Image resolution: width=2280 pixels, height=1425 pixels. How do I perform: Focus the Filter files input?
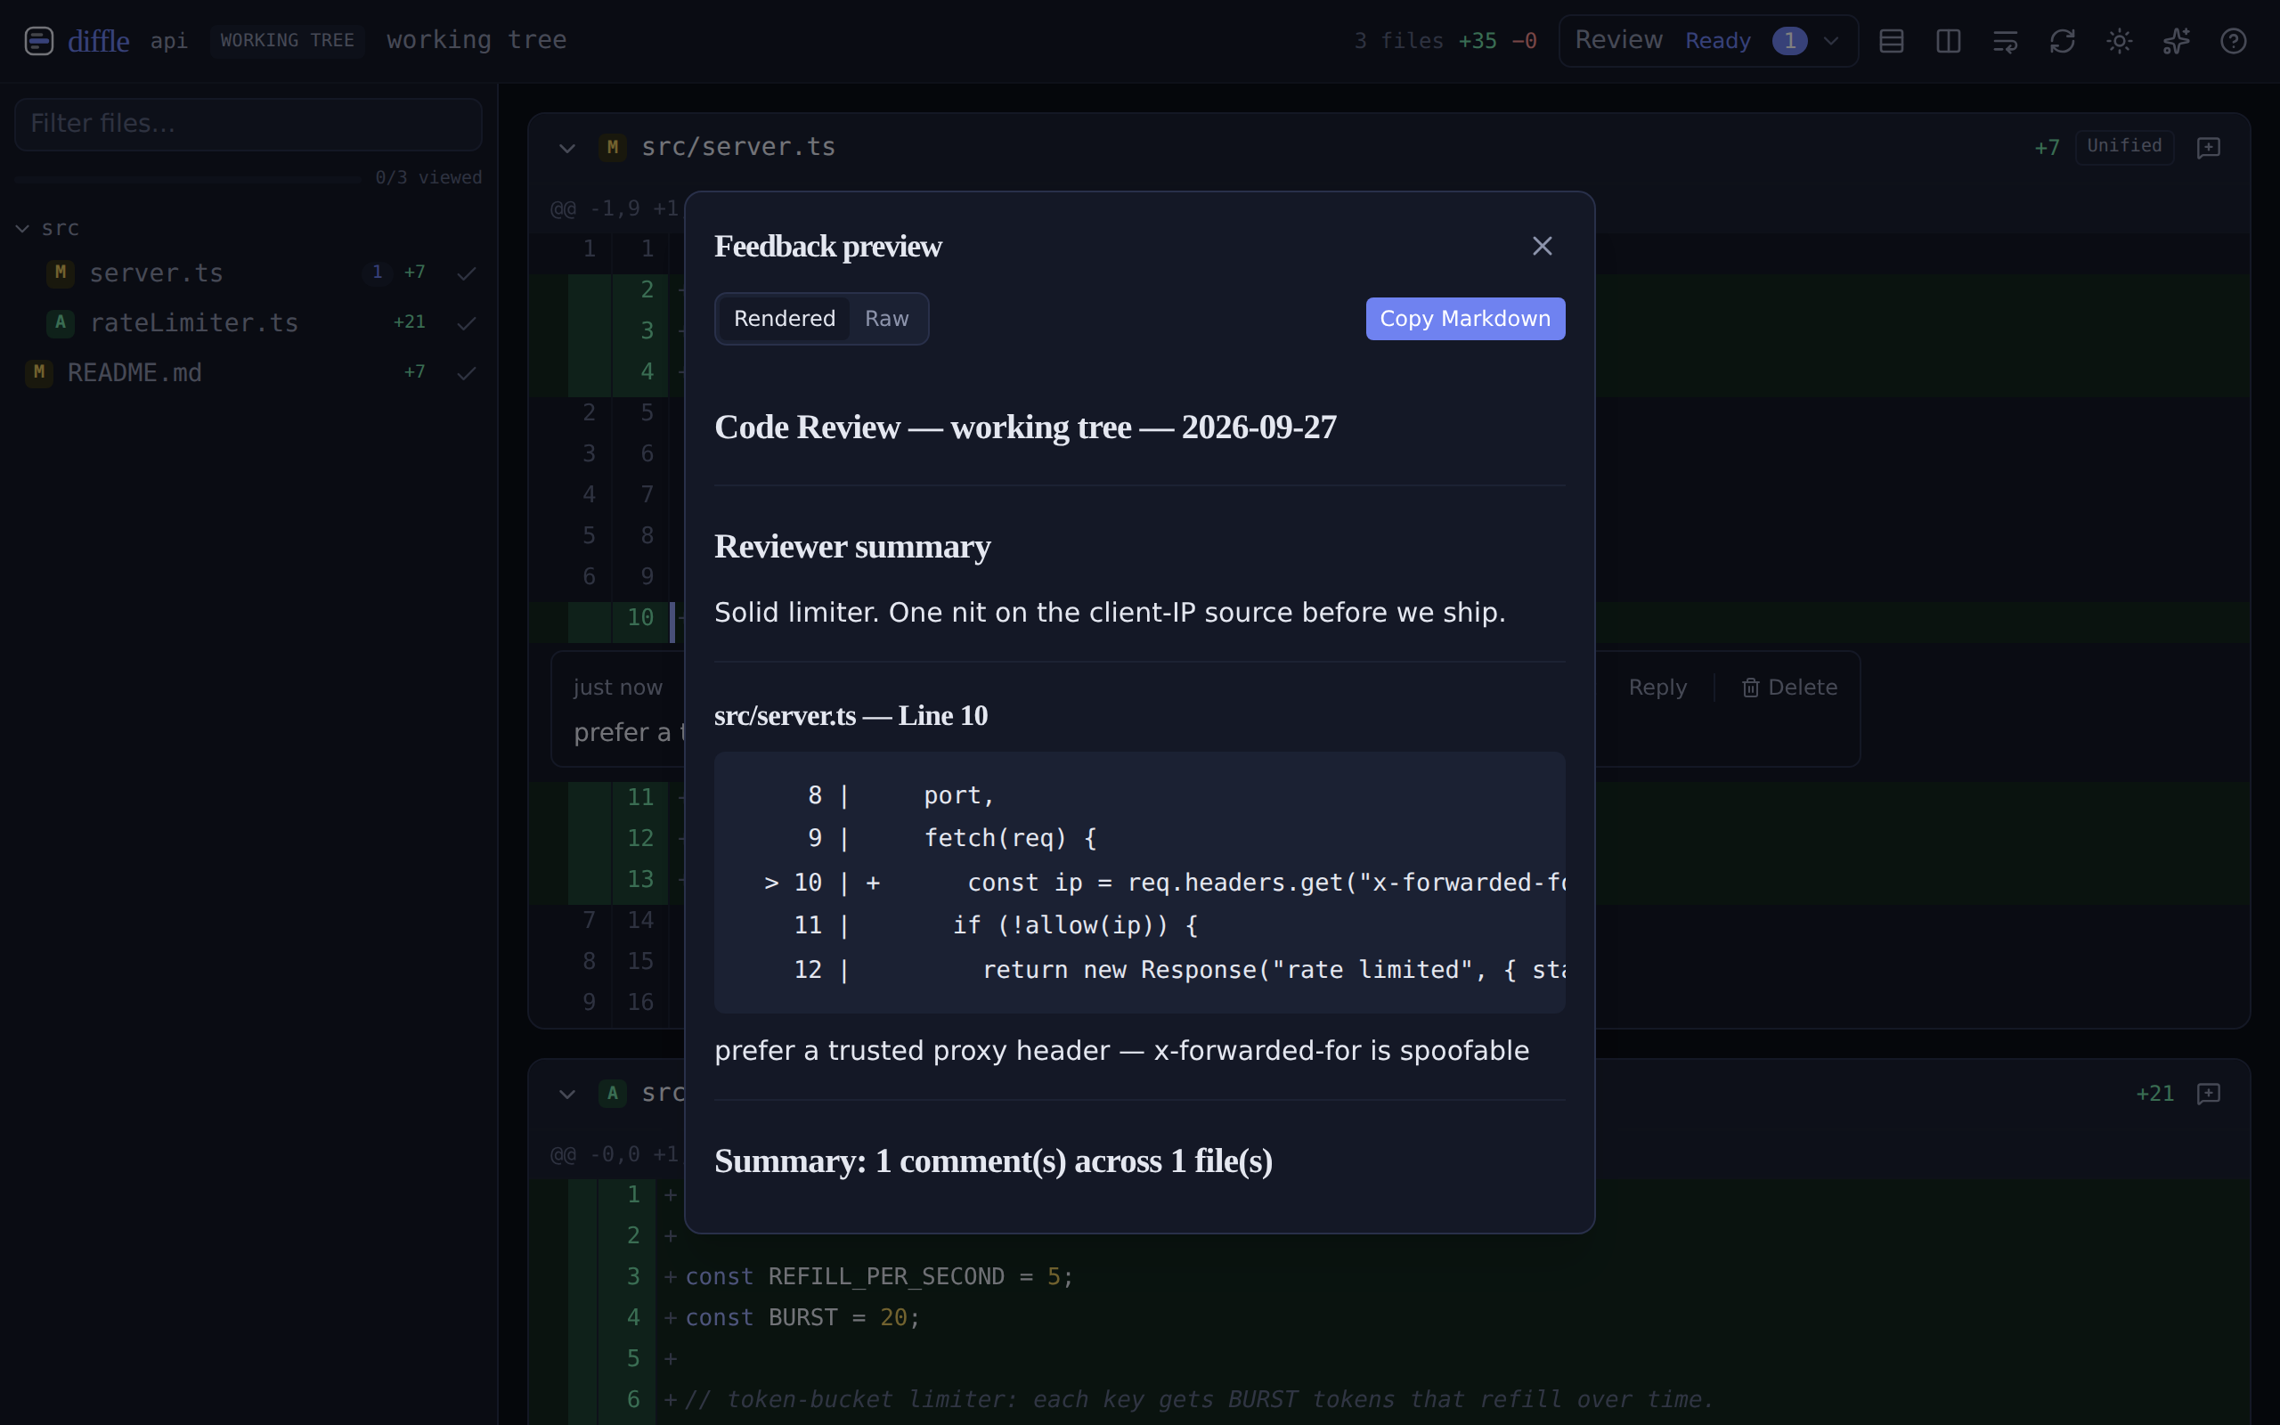tap(248, 124)
